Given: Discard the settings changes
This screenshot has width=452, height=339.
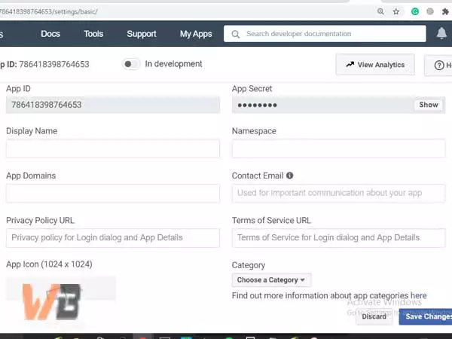Looking at the screenshot, I should point(374,316).
